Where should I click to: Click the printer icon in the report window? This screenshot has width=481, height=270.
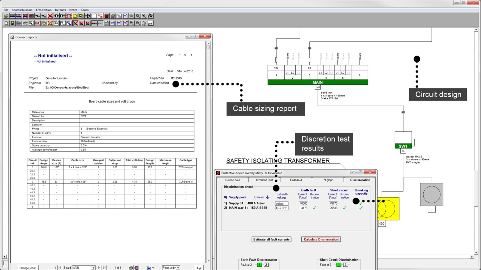click(x=131, y=268)
